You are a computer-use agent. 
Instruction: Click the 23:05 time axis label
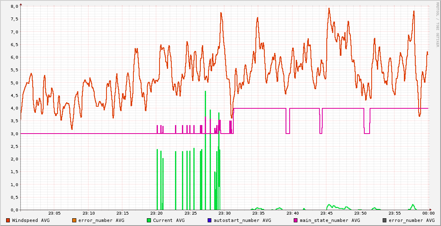click(54, 213)
